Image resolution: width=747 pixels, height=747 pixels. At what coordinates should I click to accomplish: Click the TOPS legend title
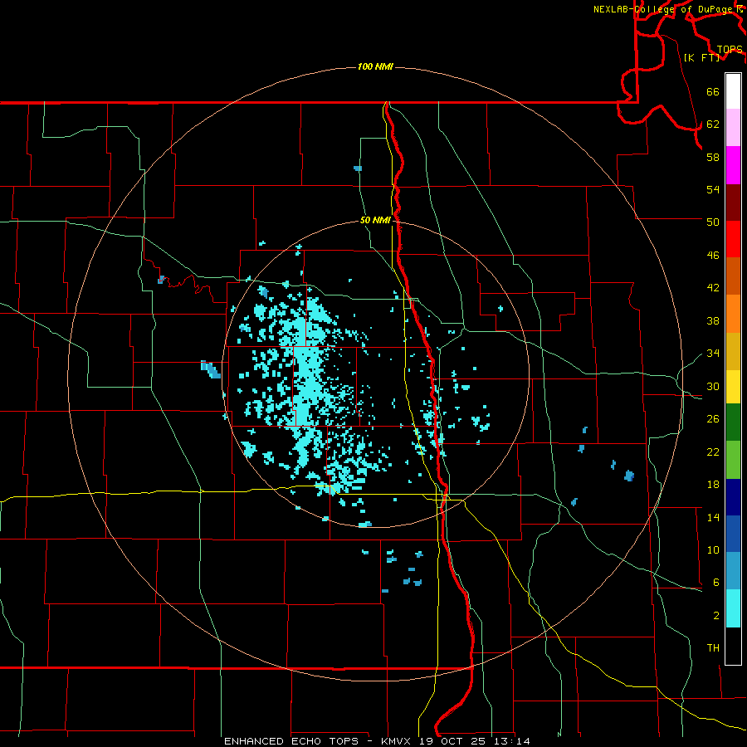[730, 50]
